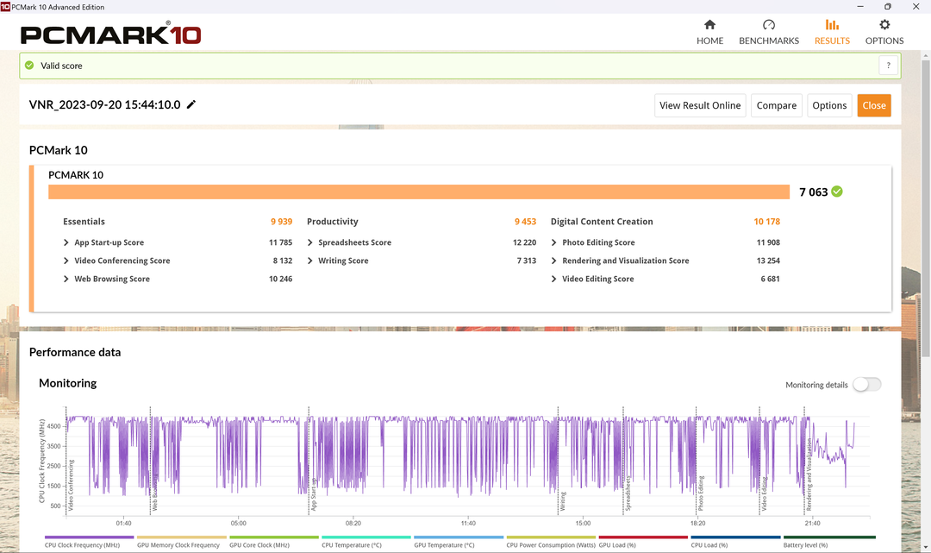Click the green Valid score check icon

30,66
